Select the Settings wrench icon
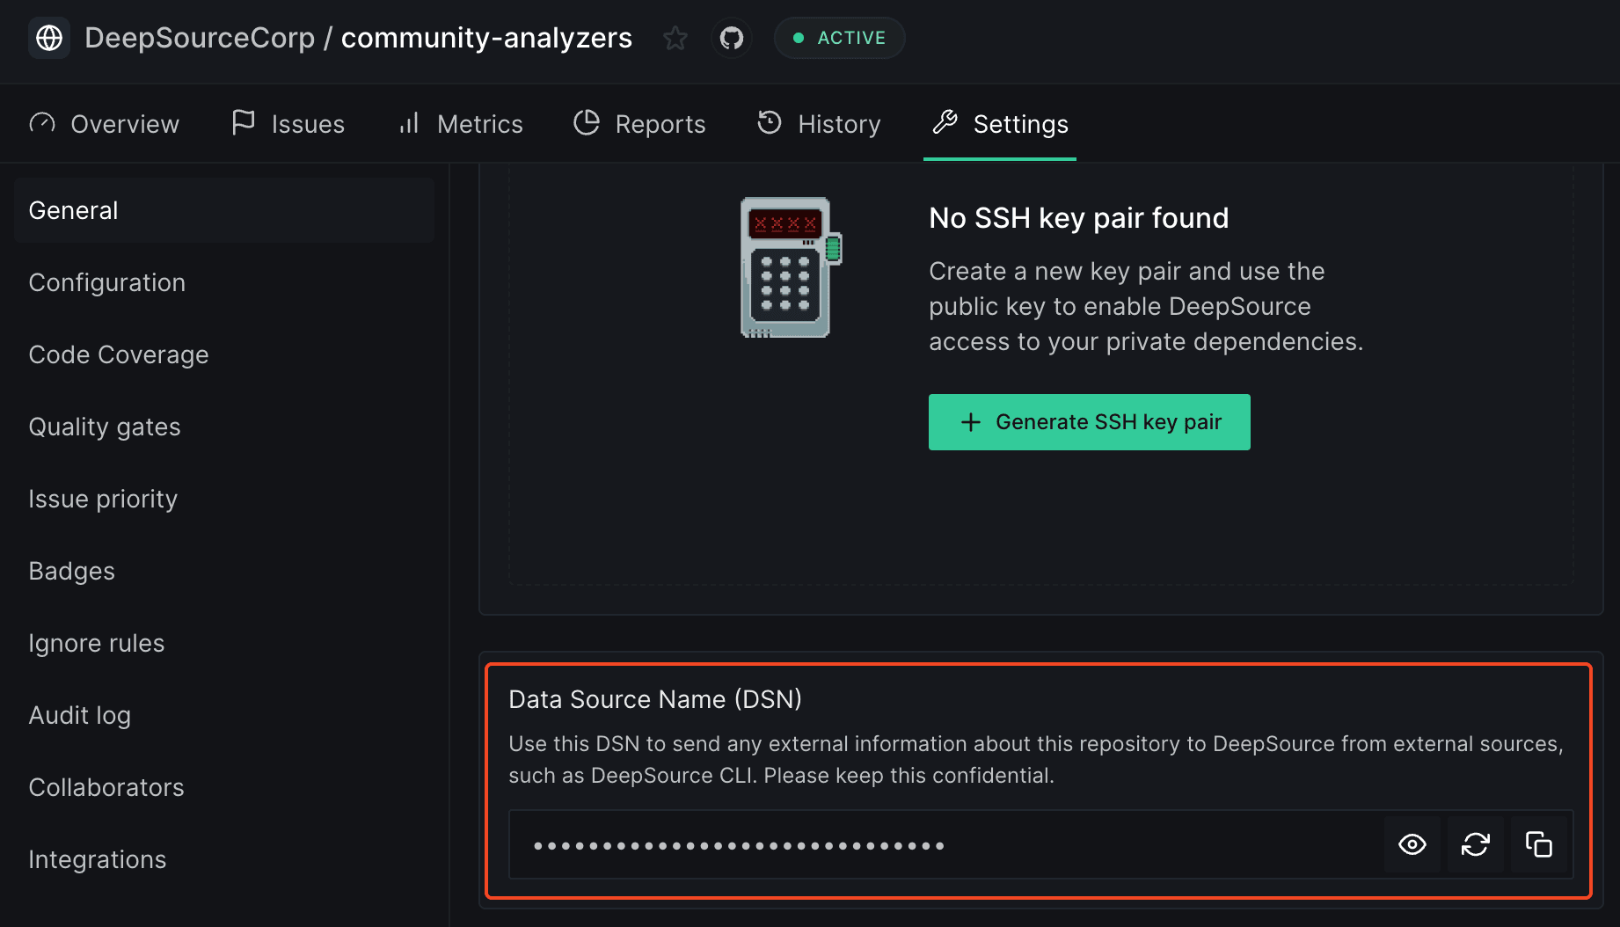The image size is (1620, 927). click(945, 123)
